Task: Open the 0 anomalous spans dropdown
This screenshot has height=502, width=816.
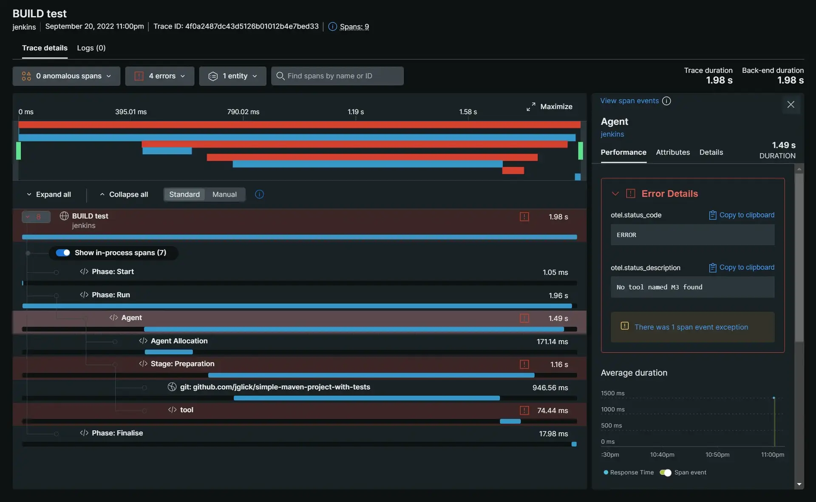Action: click(x=66, y=76)
